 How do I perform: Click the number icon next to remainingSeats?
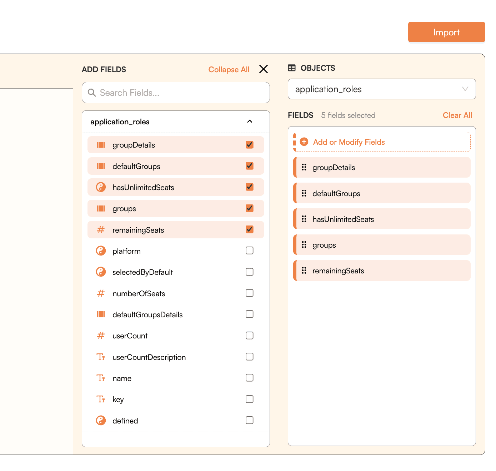(101, 229)
